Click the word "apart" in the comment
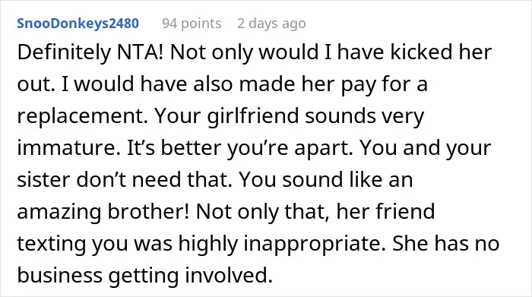 tap(324, 148)
